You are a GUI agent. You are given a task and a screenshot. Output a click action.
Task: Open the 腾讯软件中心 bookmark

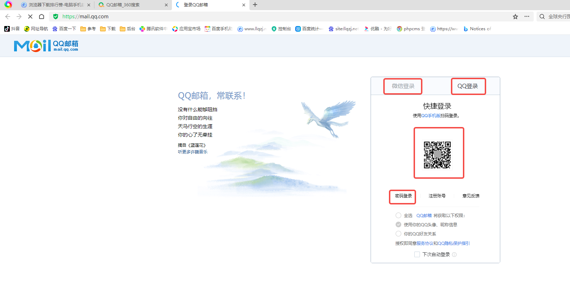[x=153, y=29]
